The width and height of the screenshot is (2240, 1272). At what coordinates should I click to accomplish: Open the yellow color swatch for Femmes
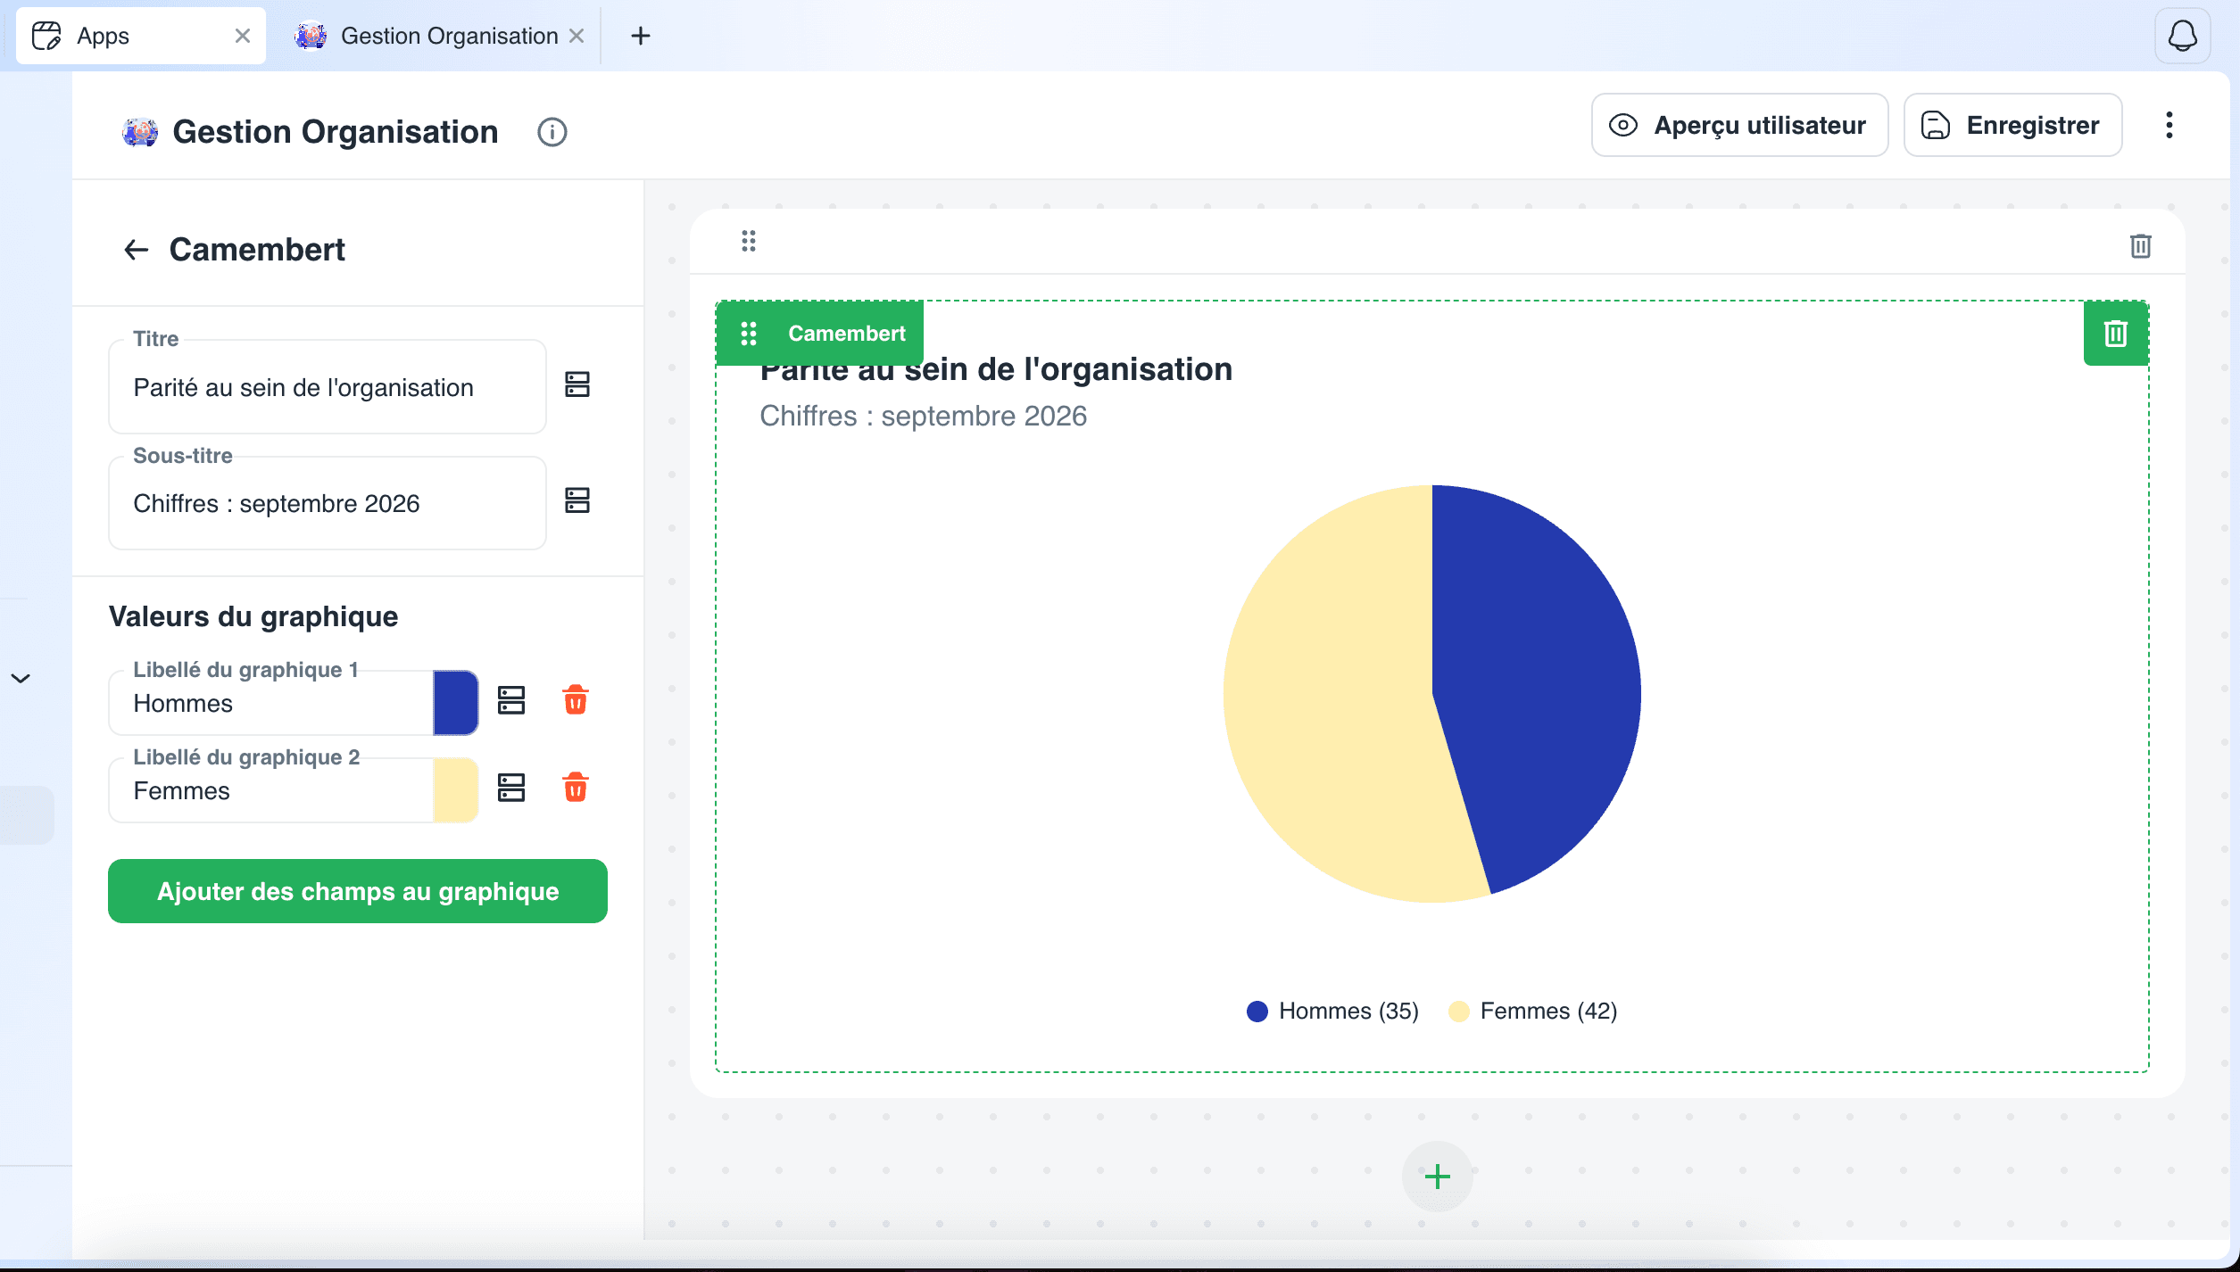coord(456,790)
